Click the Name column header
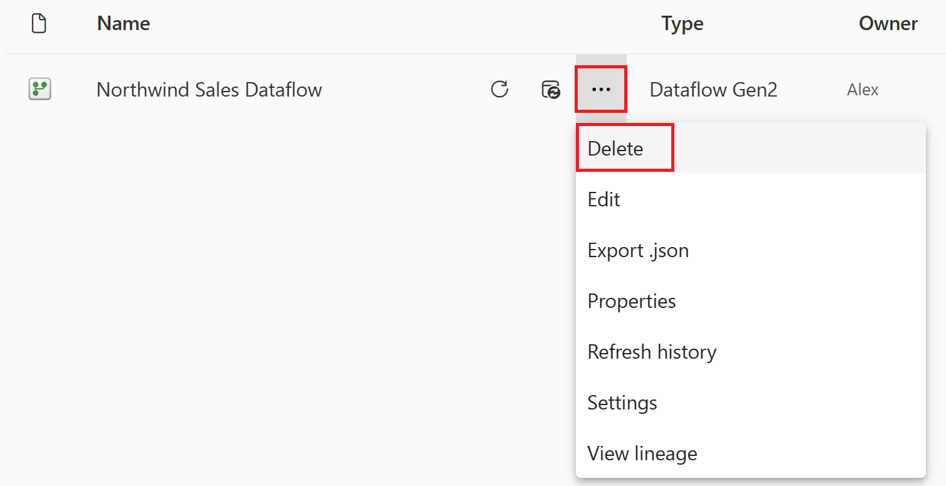Viewport: 946px width, 486px height. tap(122, 23)
